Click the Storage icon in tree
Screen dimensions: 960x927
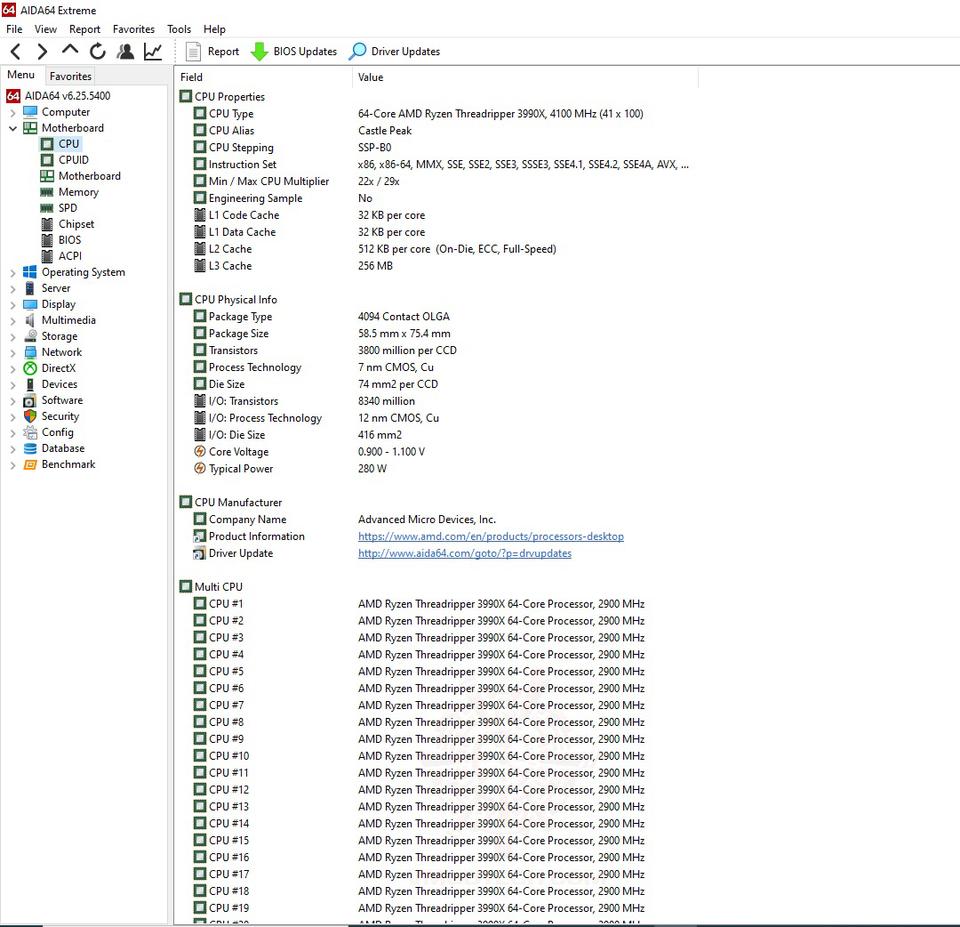point(30,335)
